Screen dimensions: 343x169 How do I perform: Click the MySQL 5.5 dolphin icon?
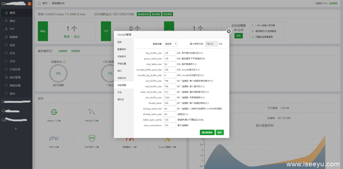coord(92,112)
